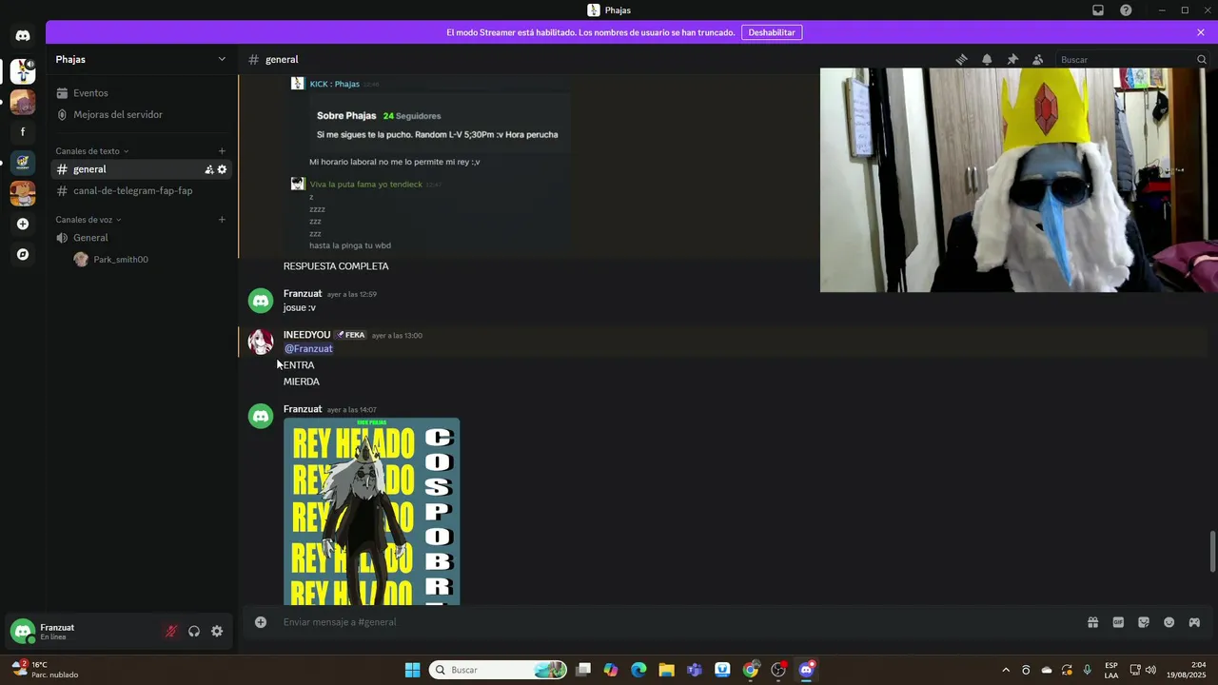Open the sticker picker

click(1144, 622)
